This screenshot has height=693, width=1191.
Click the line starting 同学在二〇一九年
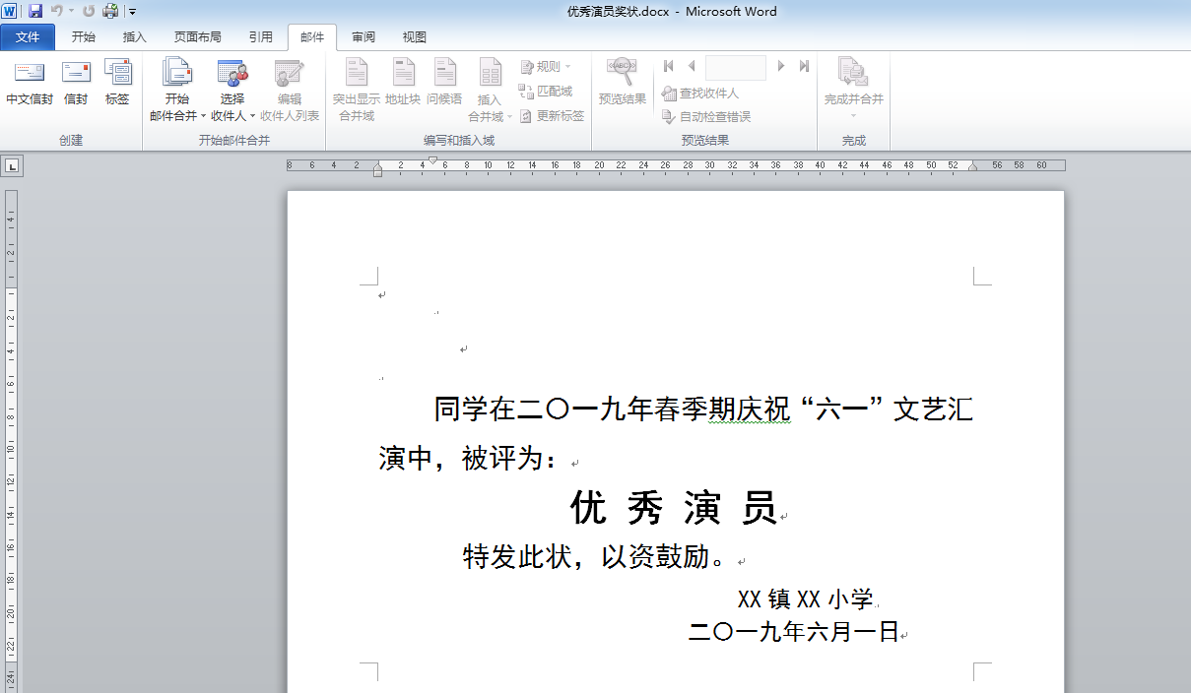tap(703, 409)
